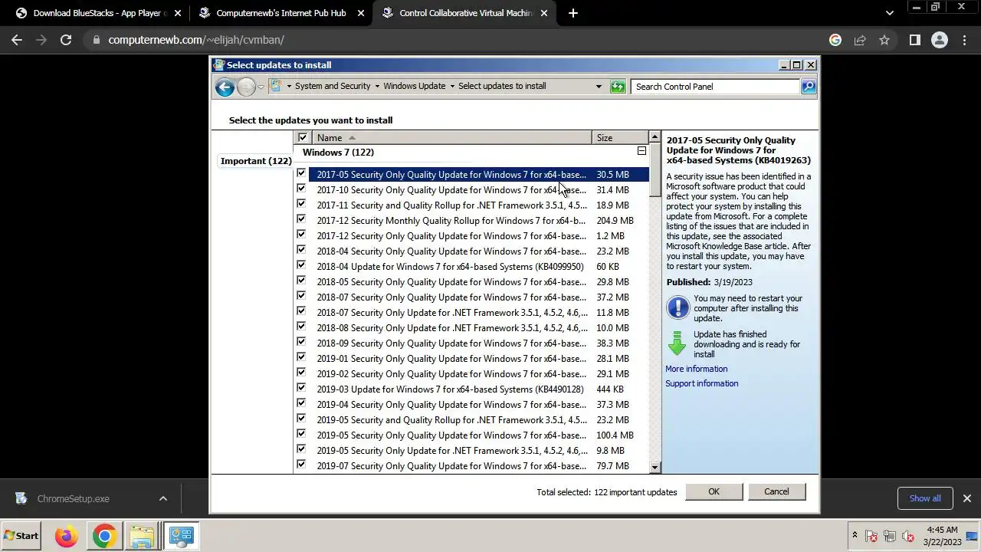Uncheck the 2017-10 Security Only Quality Update

click(x=301, y=189)
